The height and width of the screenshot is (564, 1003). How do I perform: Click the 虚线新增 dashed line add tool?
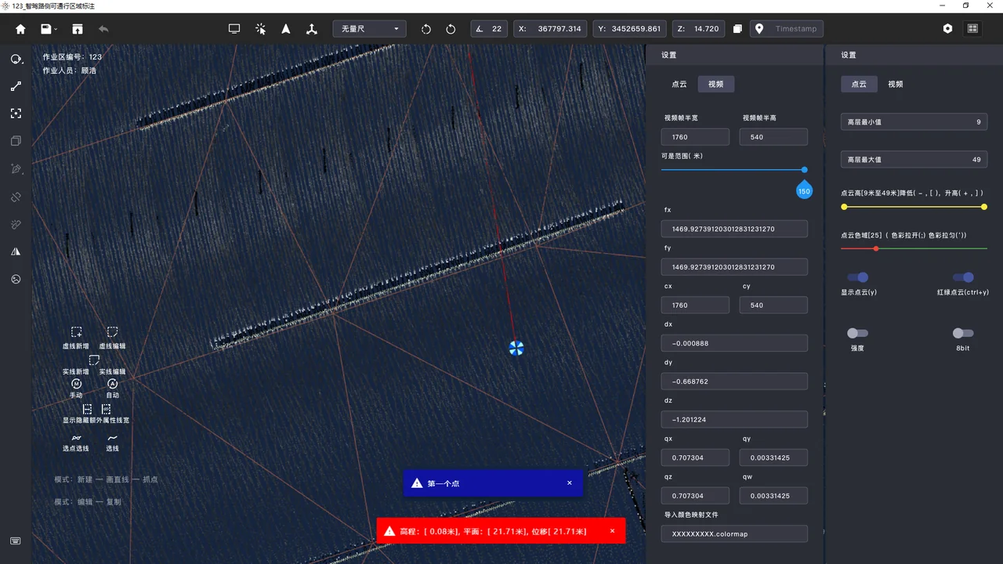(x=77, y=338)
